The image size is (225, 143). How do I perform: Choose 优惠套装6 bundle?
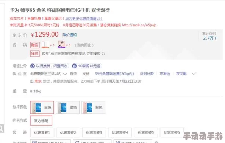172,132
